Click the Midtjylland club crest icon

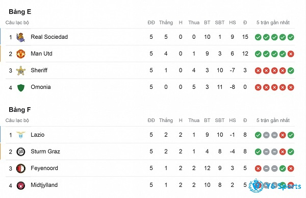point(21,185)
